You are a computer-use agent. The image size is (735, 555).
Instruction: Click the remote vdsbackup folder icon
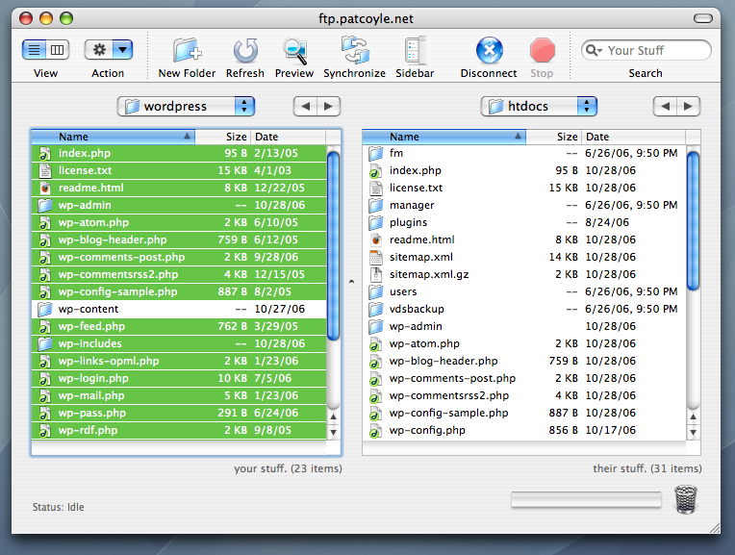(x=376, y=310)
